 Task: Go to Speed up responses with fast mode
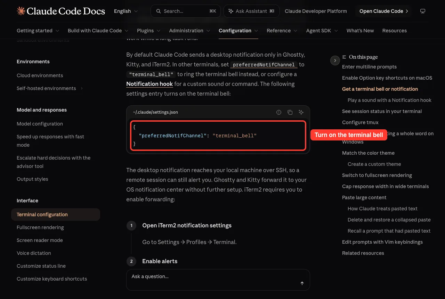coord(50,141)
